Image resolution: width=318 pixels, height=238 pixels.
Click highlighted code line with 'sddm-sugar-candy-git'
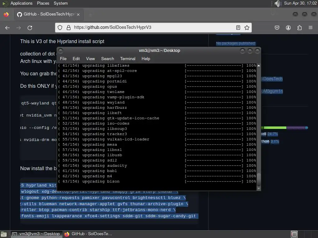109,216
